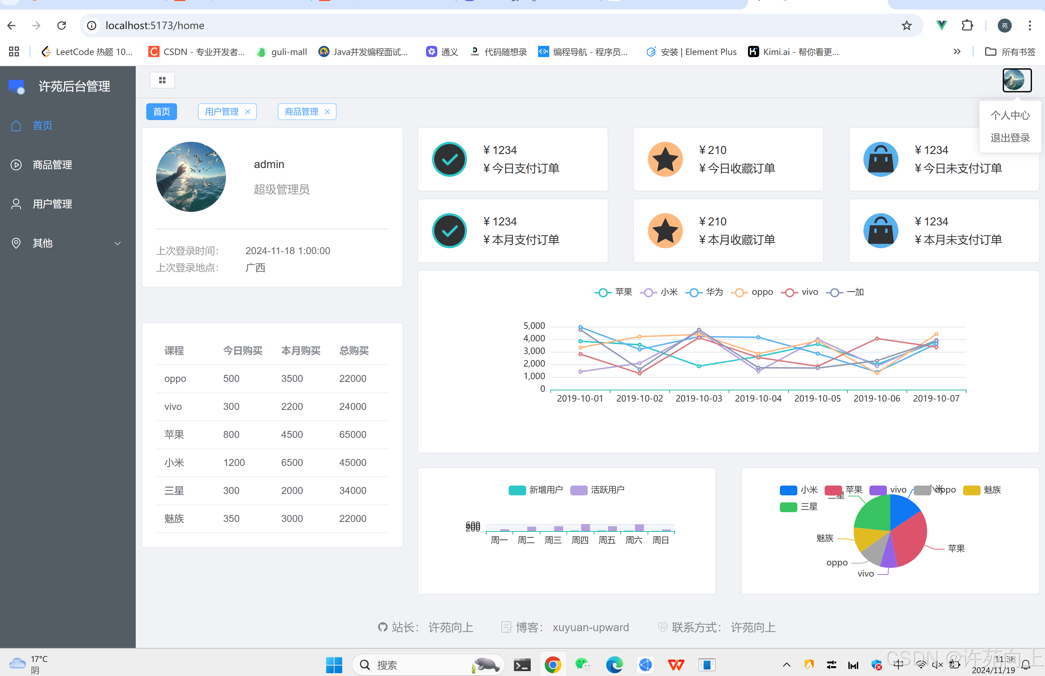This screenshot has width=1045, height=676.
Task: Open the Windows Start button
Action: point(334,665)
